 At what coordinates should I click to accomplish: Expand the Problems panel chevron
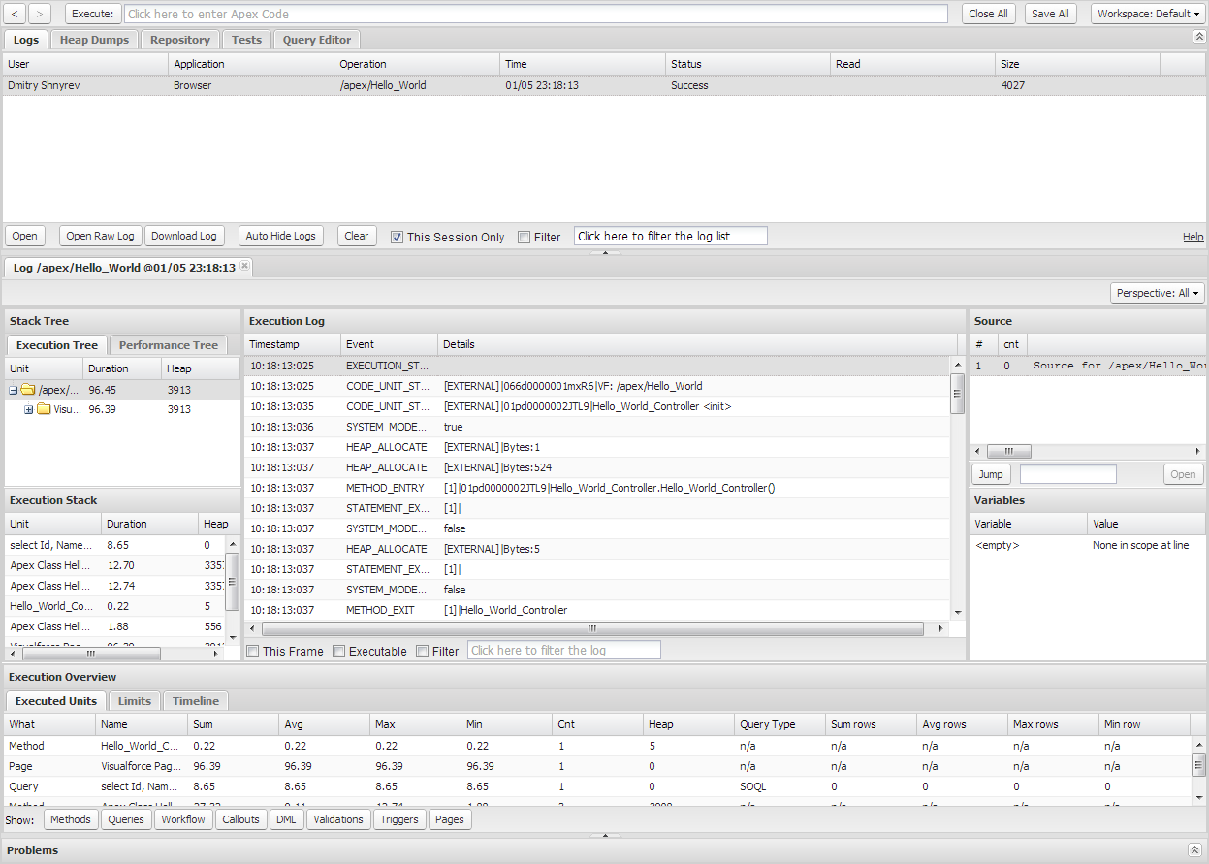pos(1194,849)
